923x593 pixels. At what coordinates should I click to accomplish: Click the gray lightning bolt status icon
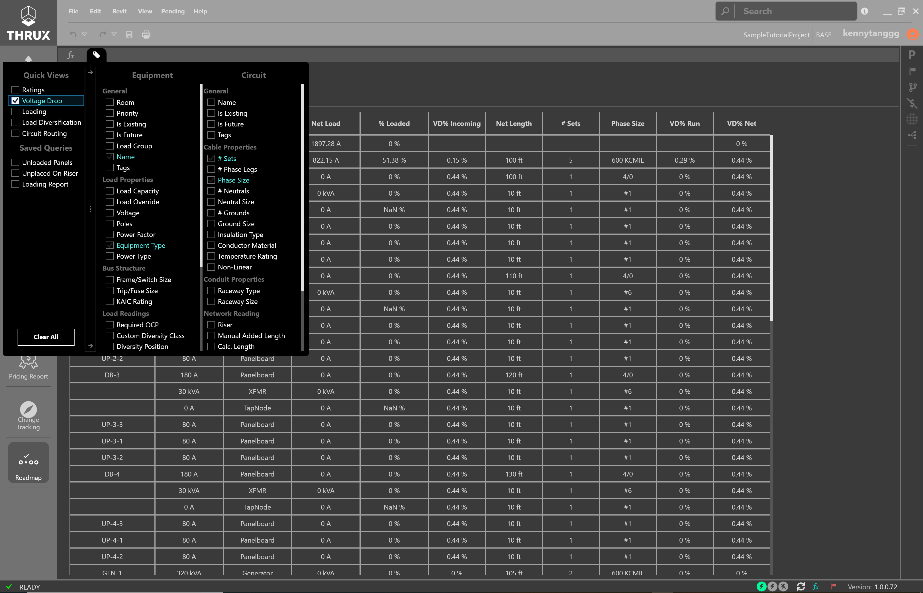tap(772, 586)
